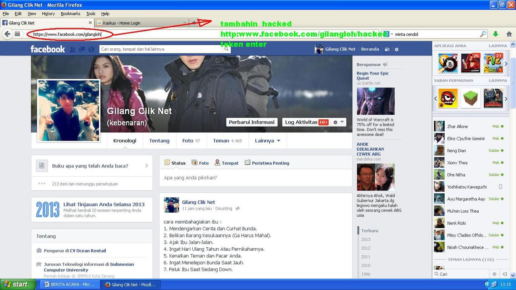This screenshot has width=516, height=290.
Task: Open the Tools menu
Action: [91, 14]
